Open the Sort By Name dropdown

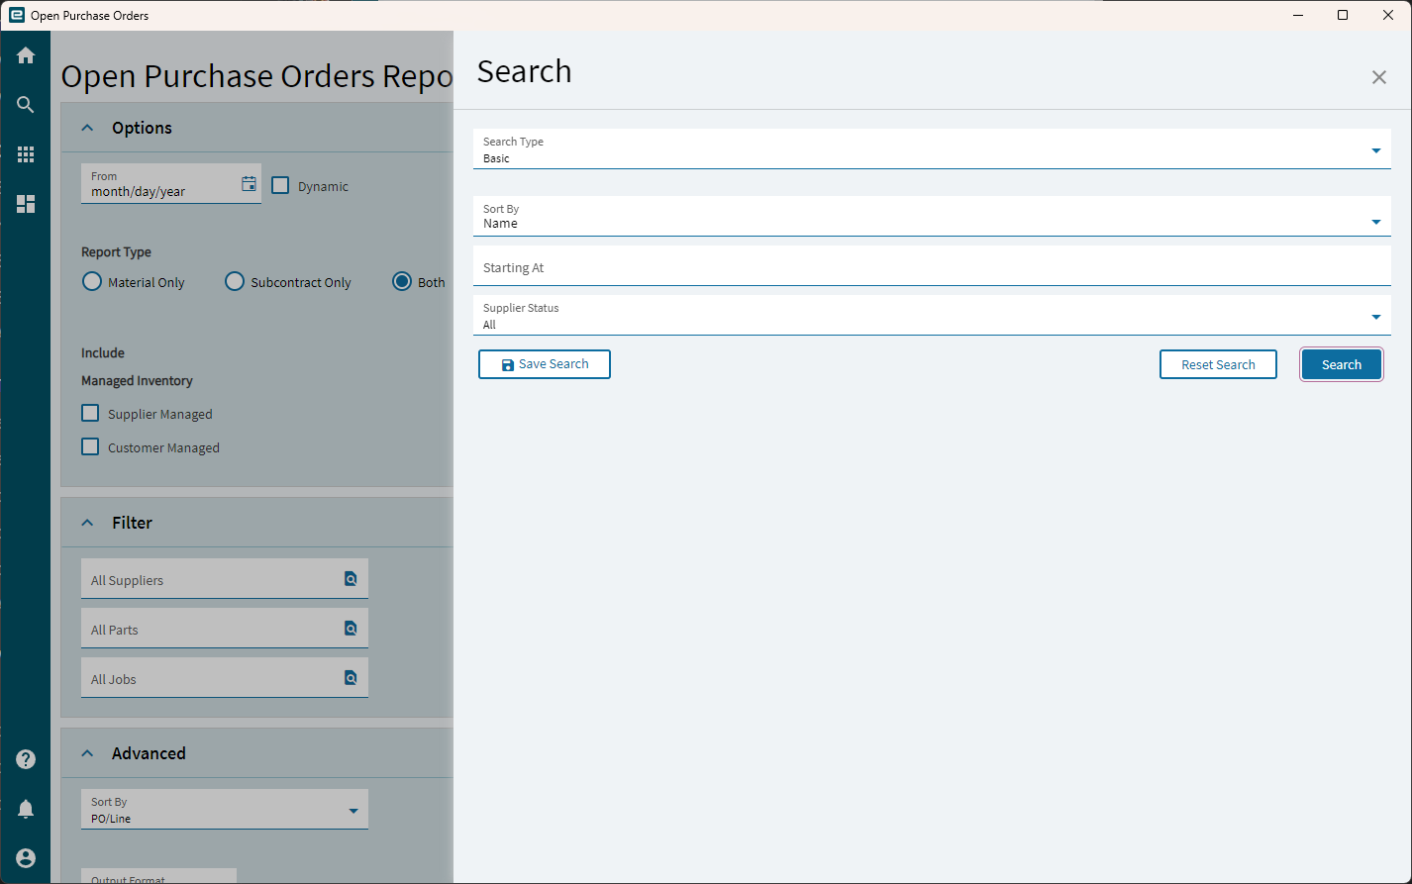click(x=932, y=217)
